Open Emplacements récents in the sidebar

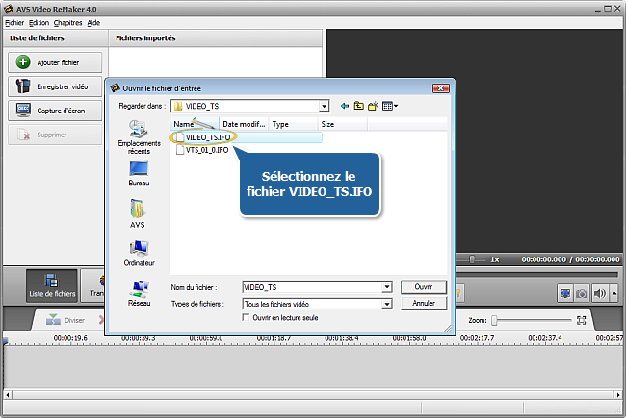139,137
